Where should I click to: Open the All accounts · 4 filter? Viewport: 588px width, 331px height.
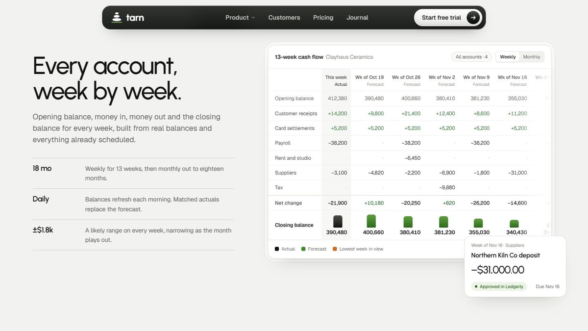coord(472,57)
